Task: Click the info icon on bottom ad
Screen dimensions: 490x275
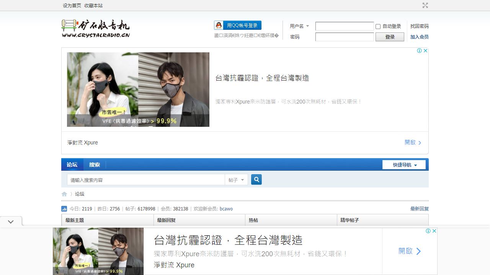Action: 428,231
